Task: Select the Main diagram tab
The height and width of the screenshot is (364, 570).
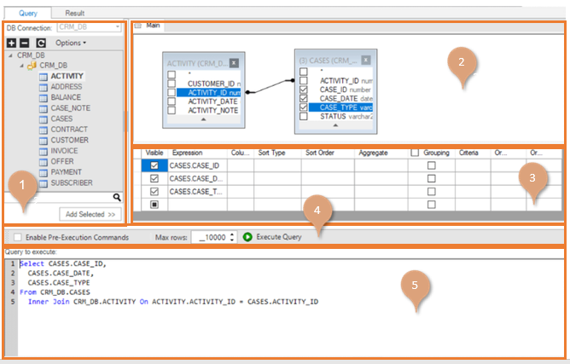Action: tap(154, 26)
